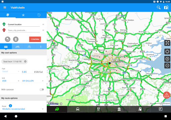Open the red traffic warning alert
Screen dimensions: 171x120
(x=167, y=95)
